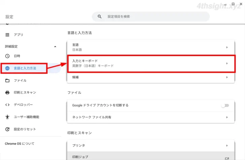The width and height of the screenshot is (245, 160).
Task: Maximize the settings window
Action: [x=233, y=4]
